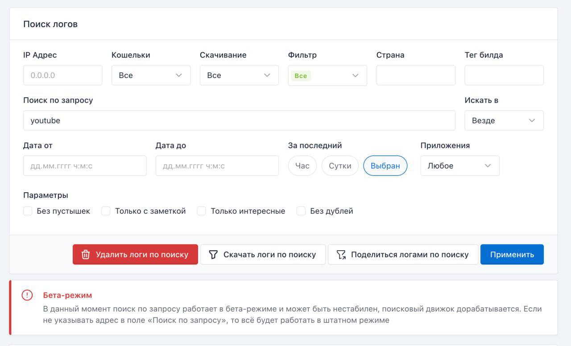Open the Кошельки dropdown
571x346 pixels.
coord(151,75)
